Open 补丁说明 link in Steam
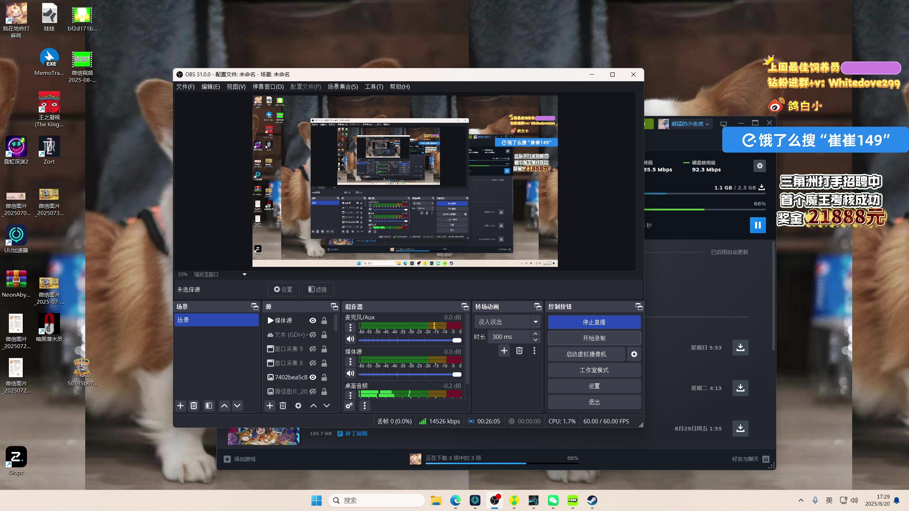Viewport: 909px width, 511px height. point(353,433)
